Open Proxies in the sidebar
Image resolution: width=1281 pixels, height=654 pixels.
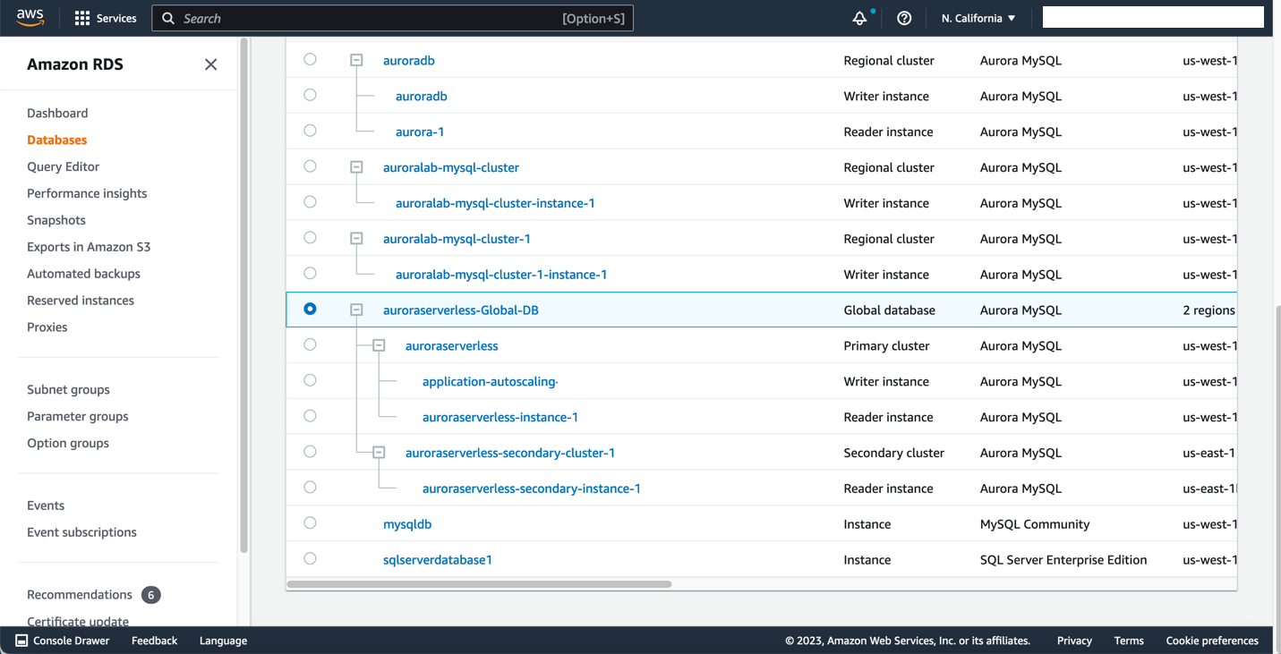click(x=47, y=327)
